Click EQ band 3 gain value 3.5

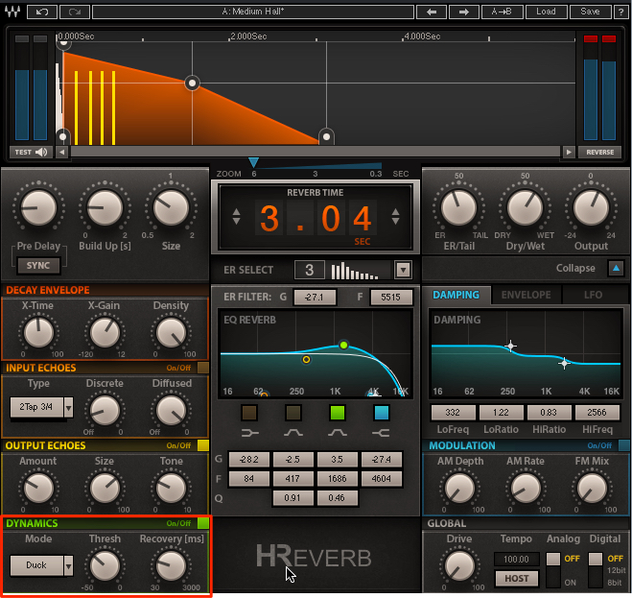click(x=338, y=459)
